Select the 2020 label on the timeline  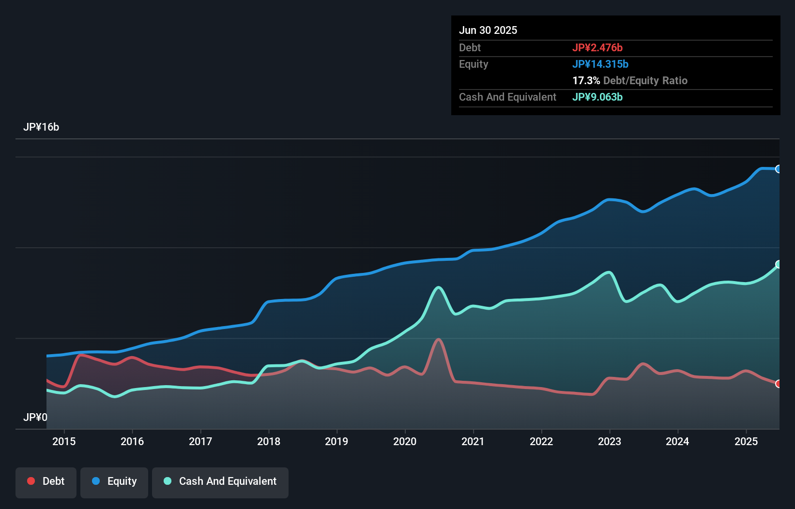coord(405,442)
